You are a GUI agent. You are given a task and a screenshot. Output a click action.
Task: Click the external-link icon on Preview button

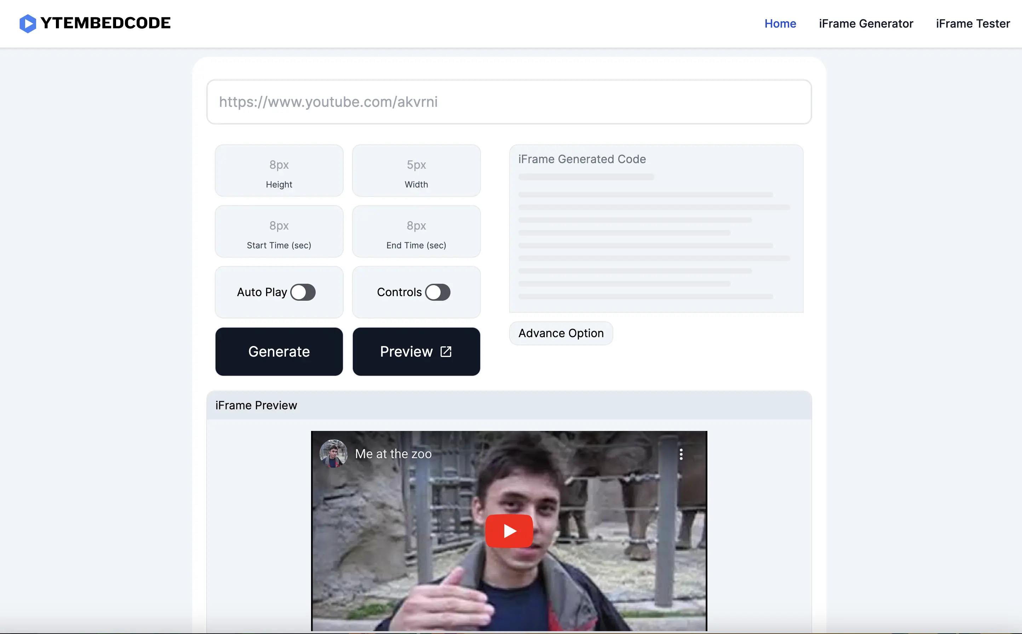click(x=446, y=351)
